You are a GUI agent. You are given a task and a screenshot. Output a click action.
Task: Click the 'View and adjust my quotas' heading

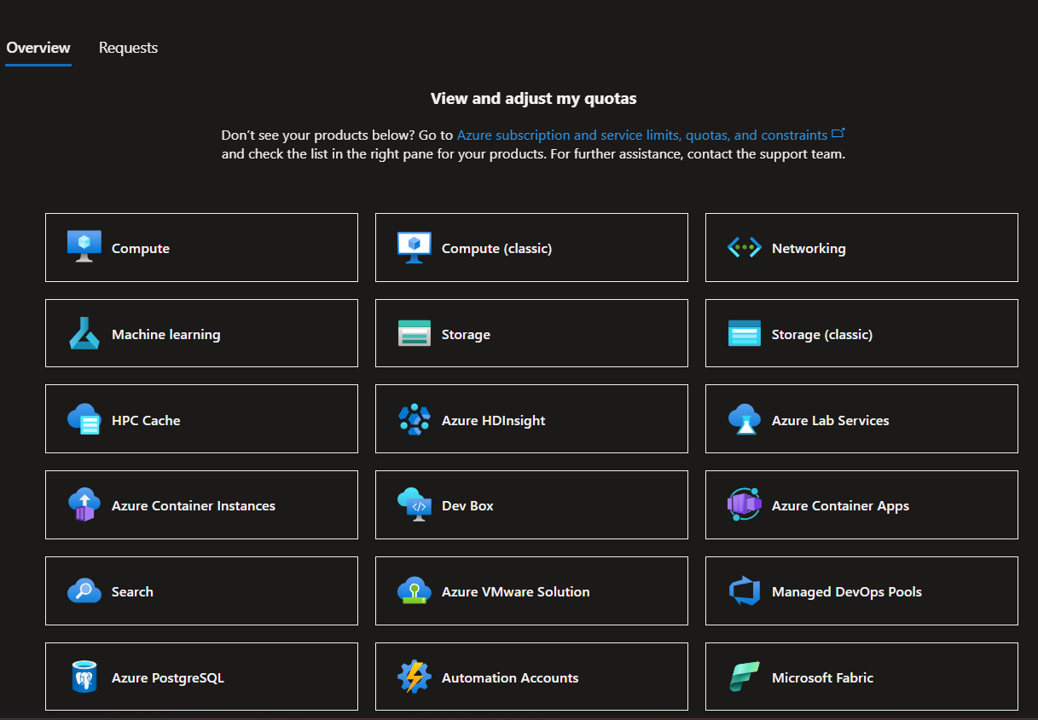point(534,98)
